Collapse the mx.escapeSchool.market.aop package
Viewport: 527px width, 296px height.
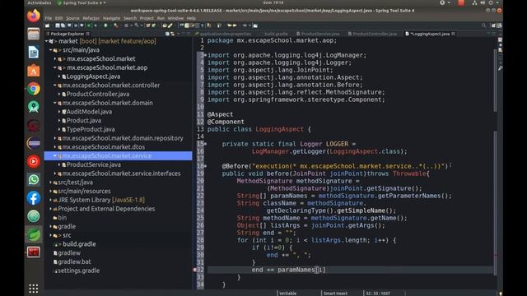55,67
